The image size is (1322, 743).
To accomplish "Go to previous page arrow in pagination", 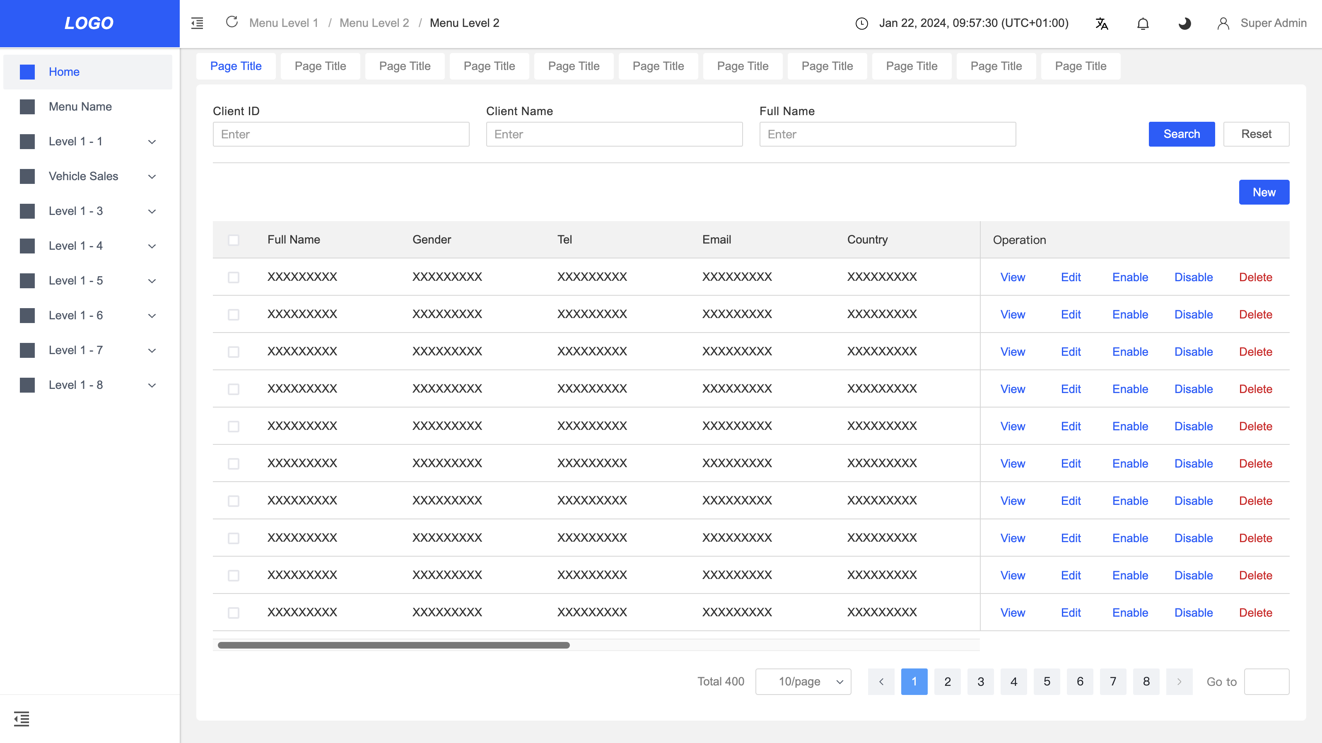I will (881, 681).
